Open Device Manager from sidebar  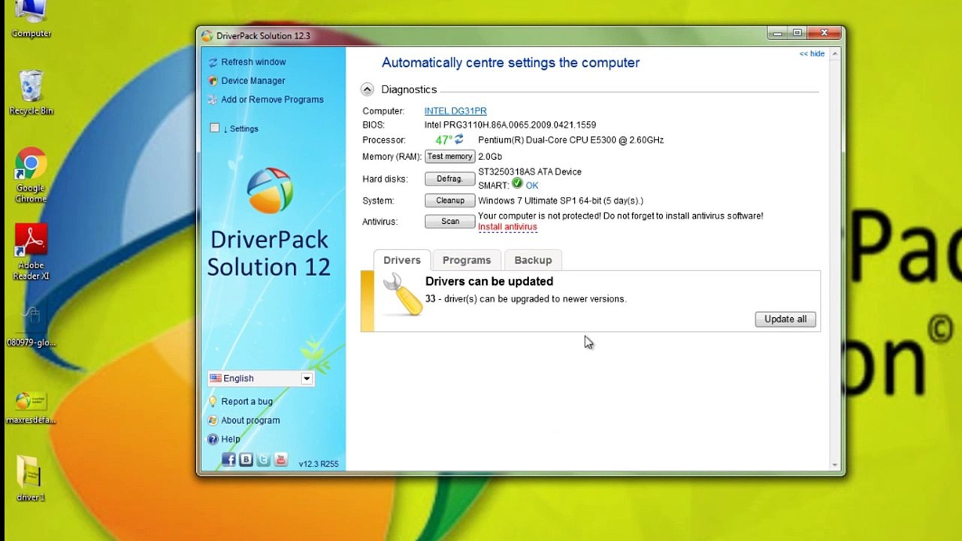tap(253, 80)
